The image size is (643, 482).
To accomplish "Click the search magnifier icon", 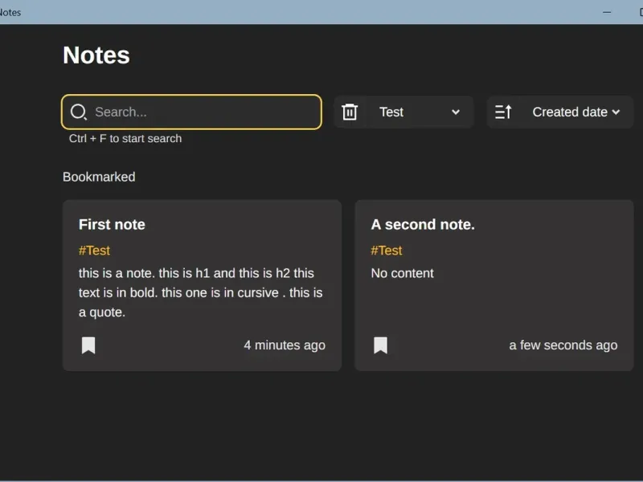I will coord(78,112).
